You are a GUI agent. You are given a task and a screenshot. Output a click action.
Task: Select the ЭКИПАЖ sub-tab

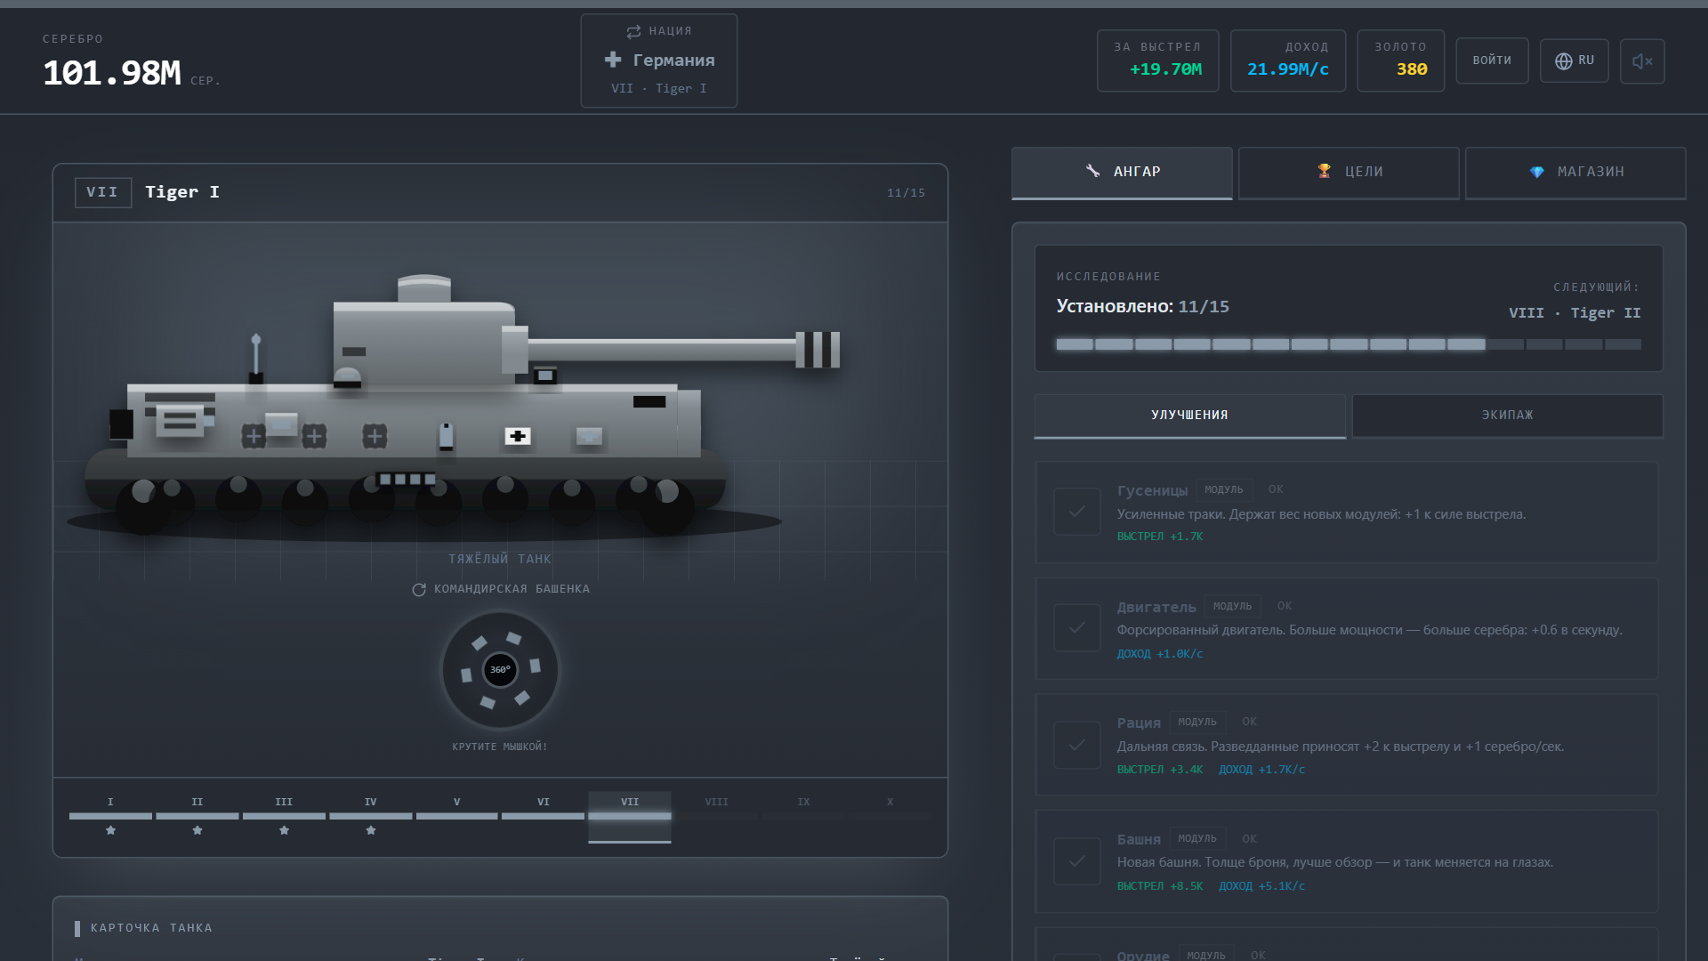(1507, 416)
